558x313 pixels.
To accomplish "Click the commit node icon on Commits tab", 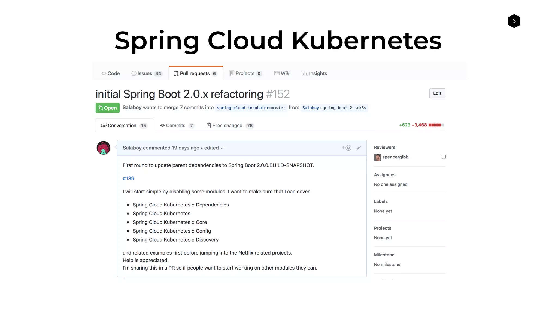I will [162, 125].
